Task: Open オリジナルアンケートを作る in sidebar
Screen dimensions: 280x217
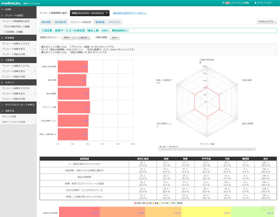Action: tap(18, 104)
